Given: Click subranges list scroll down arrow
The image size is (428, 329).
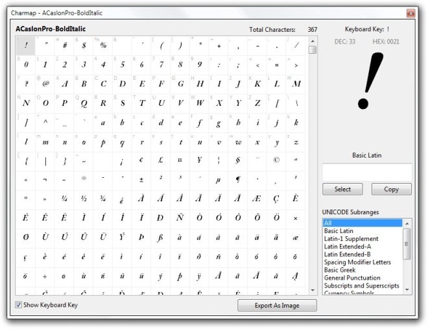Looking at the screenshot, I should point(407,289).
